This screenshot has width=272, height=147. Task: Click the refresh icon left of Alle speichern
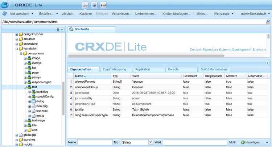(x=5, y=13)
